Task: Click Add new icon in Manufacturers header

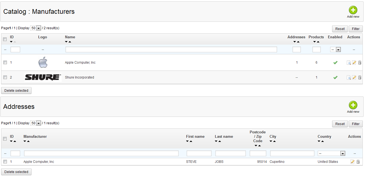Action: click(x=353, y=10)
